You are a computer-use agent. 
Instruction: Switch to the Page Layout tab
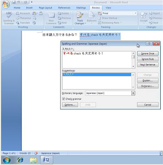(45, 8)
